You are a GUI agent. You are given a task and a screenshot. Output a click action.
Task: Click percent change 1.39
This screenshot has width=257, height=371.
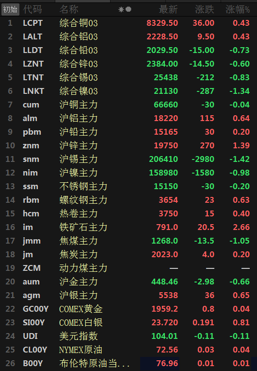[241, 145]
